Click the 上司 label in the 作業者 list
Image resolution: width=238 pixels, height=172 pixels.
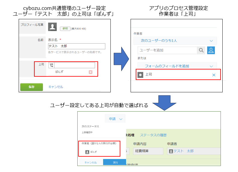coord(149,74)
